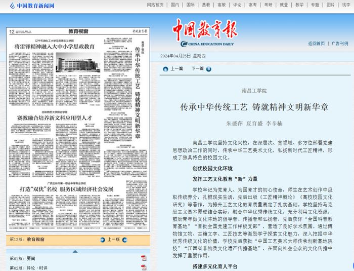This screenshot has width=354, height=271.
Task: Click the 上一版 text link
Action: [x=113, y=239]
